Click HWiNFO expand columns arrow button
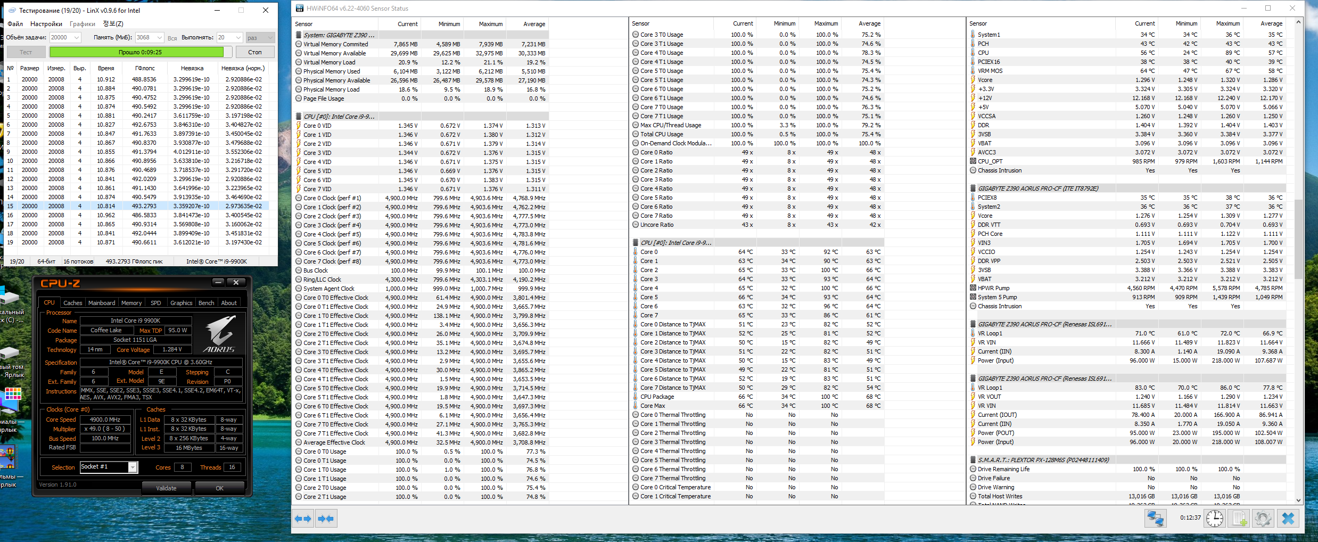 tap(303, 519)
